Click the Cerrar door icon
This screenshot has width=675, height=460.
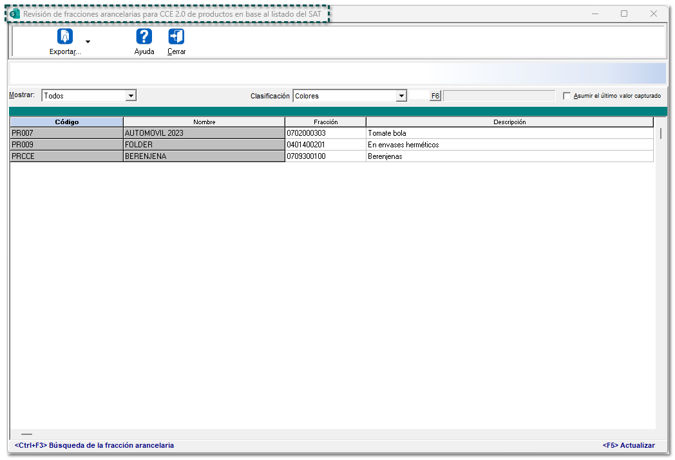[x=176, y=37]
